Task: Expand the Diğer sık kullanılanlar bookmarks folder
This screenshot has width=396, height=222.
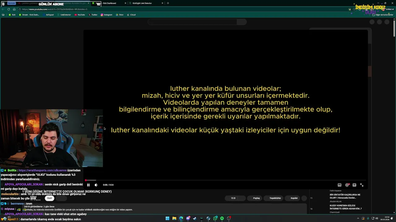Action: tap(383, 15)
